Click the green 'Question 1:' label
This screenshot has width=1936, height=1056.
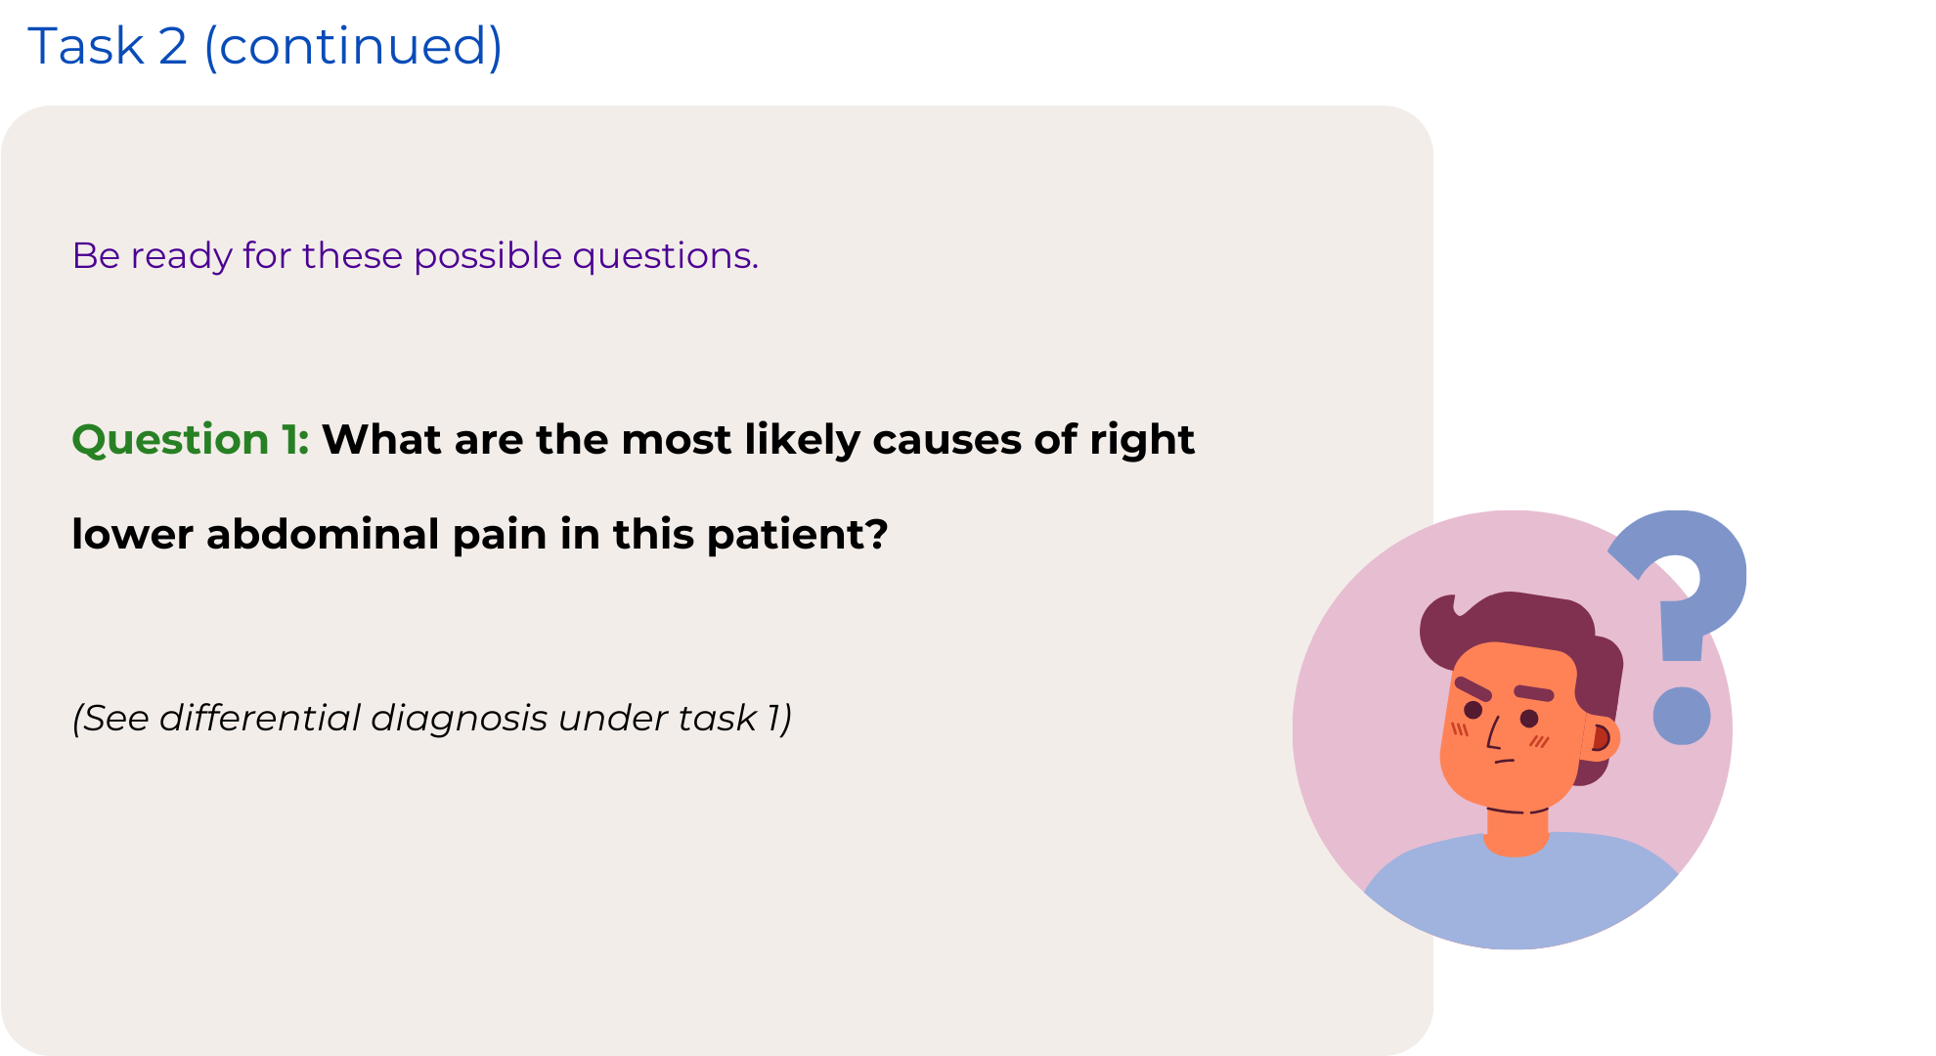[x=191, y=440]
